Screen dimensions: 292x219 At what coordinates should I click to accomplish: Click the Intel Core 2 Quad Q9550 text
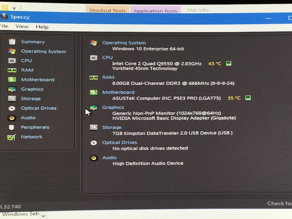(x=157, y=64)
